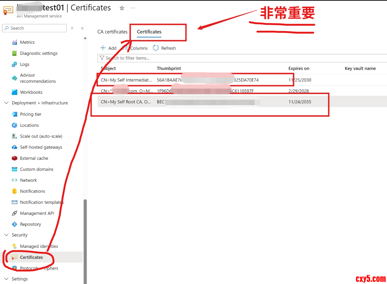This screenshot has height=284, width=387.
Task: Click the Repository diamond icon
Action: pos(14,224)
